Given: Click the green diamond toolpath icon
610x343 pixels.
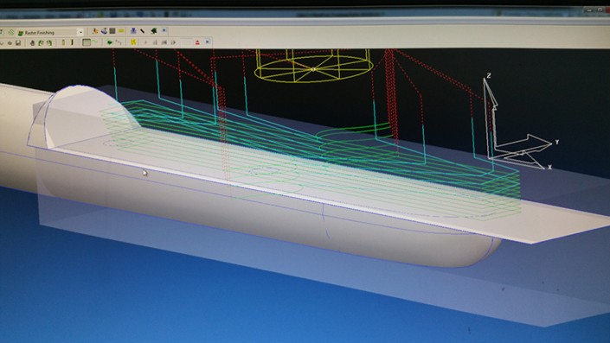Looking at the screenshot, I should (11, 32).
